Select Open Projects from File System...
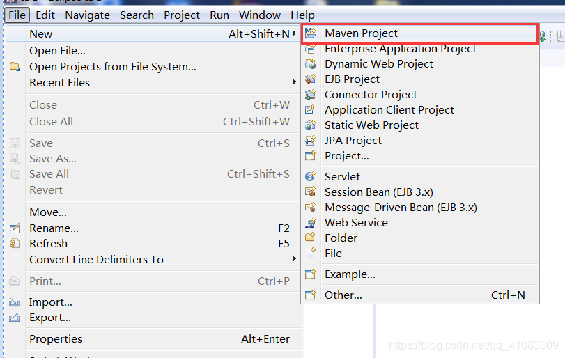565x358 pixels. pos(153,67)
